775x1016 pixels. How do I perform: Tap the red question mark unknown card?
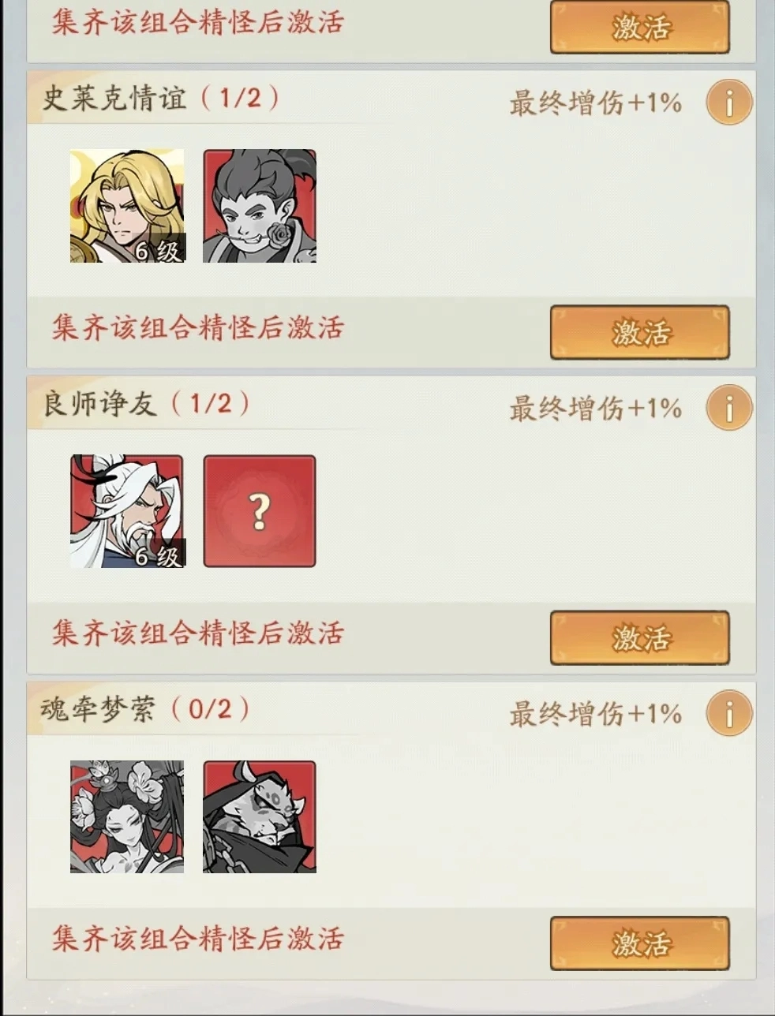(x=260, y=511)
